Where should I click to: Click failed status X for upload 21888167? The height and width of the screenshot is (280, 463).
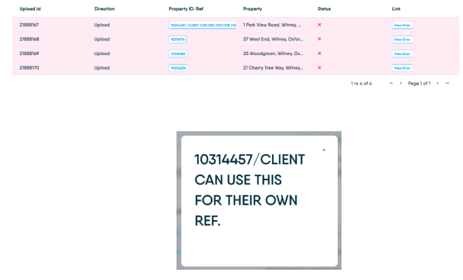(x=319, y=25)
